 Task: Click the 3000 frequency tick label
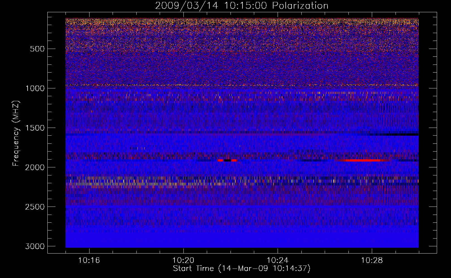35,247
